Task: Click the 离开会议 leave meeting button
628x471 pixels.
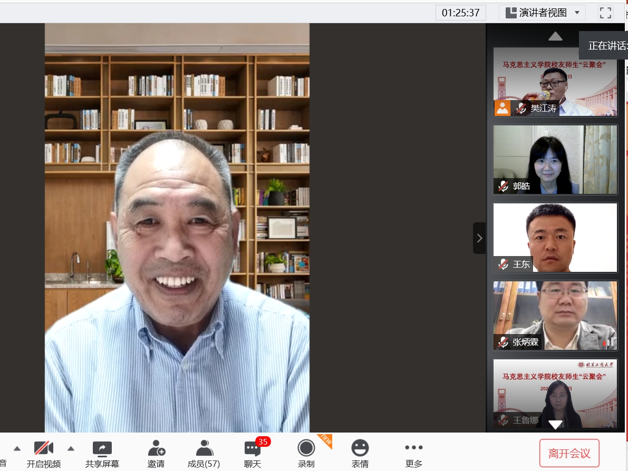Action: [x=569, y=453]
